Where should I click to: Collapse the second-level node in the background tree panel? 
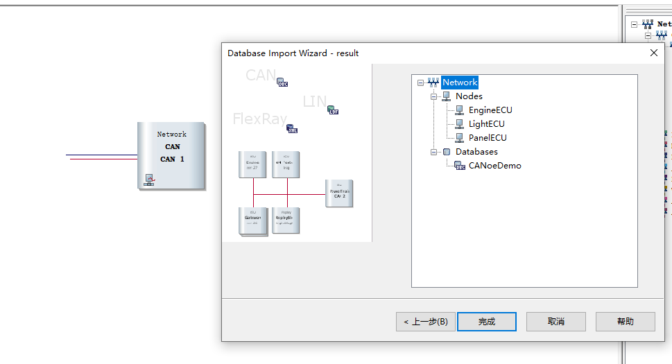(x=648, y=35)
